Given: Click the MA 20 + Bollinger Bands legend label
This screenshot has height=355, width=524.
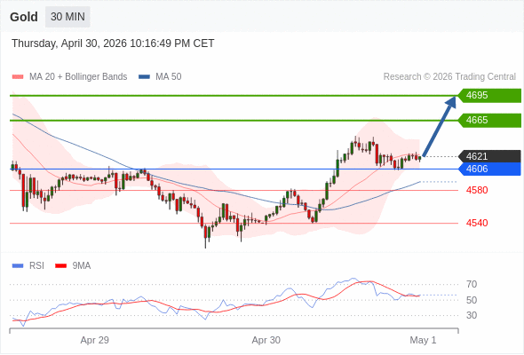Looking at the screenshot, I should tap(78, 77).
